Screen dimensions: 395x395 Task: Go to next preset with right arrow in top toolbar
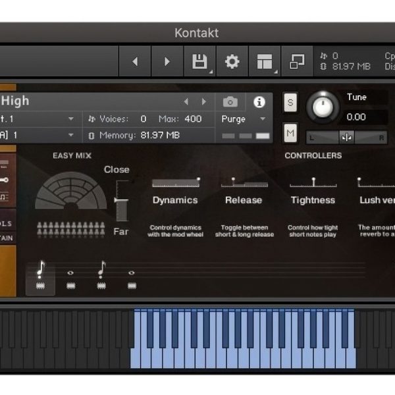point(167,61)
